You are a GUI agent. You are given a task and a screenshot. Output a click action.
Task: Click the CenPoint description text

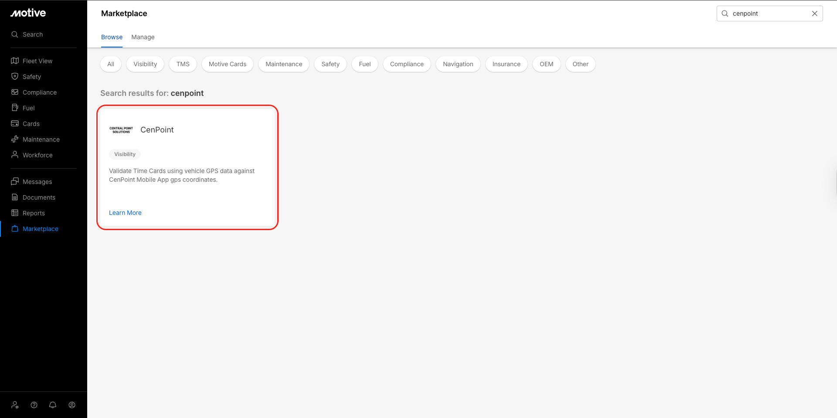(x=182, y=175)
